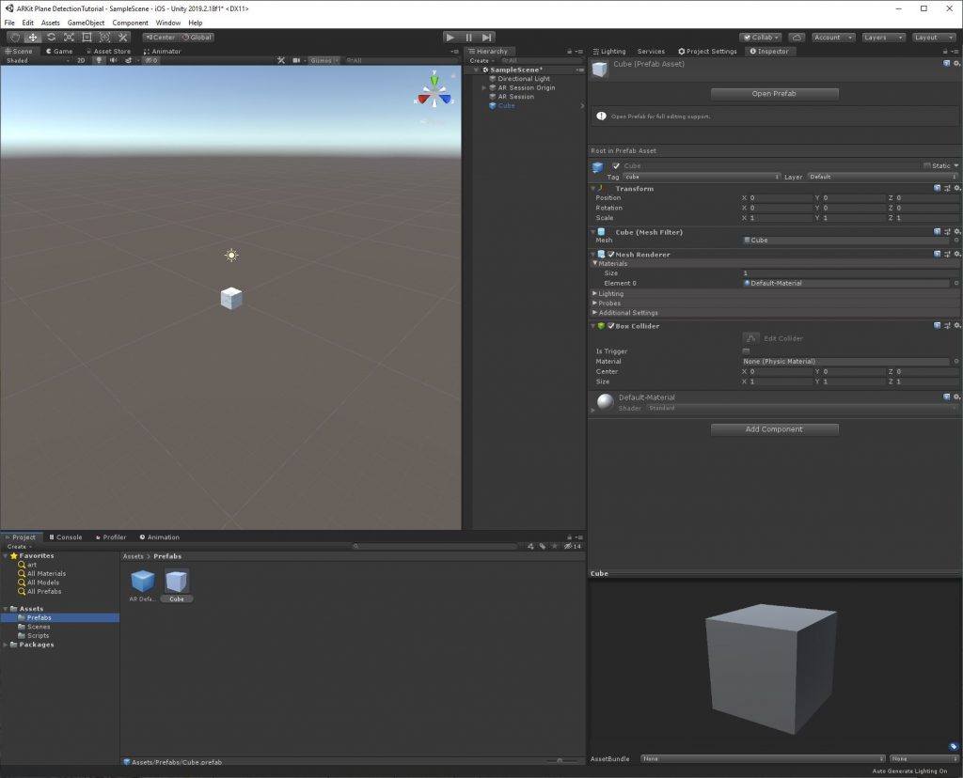
Task: Toggle scene effects image icon
Action: 128,60
